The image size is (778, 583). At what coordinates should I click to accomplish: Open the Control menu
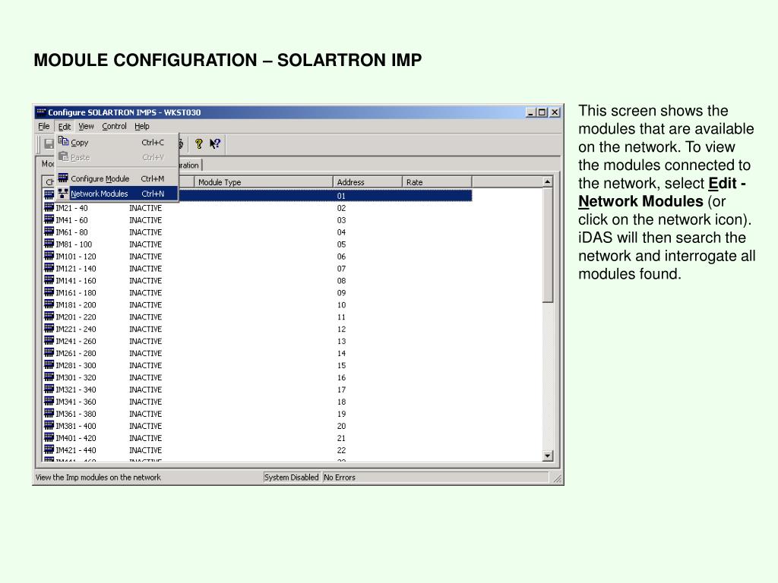tap(114, 127)
